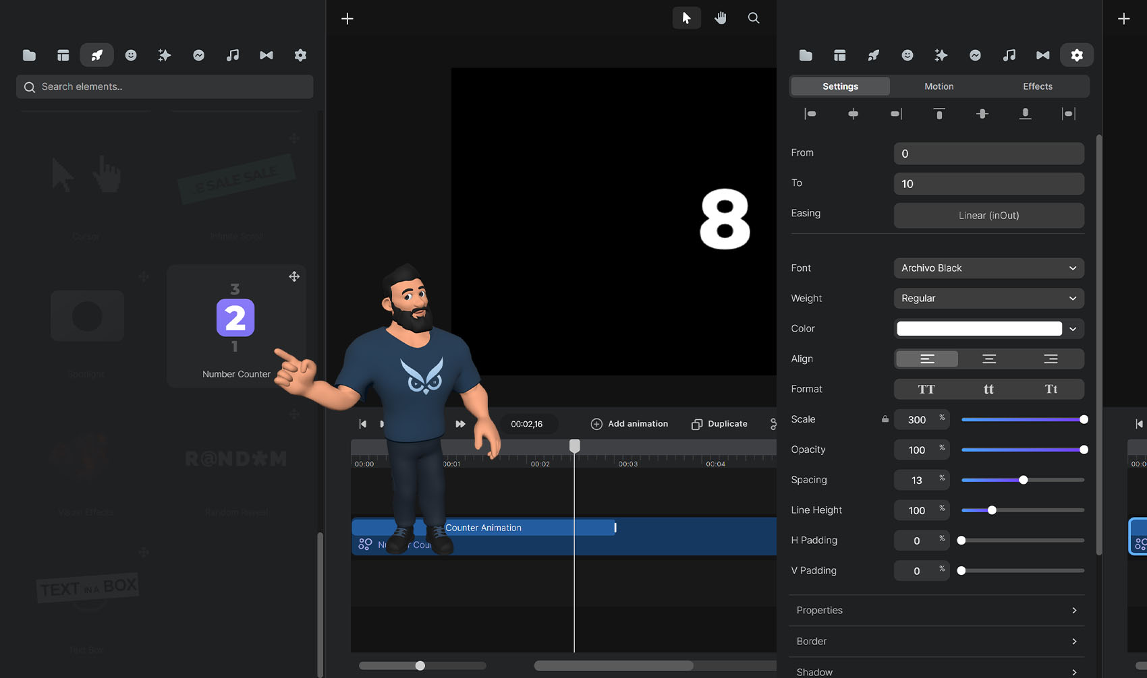Click the white Color swatch
The width and height of the screenshot is (1147, 678).
pyautogui.click(x=979, y=329)
